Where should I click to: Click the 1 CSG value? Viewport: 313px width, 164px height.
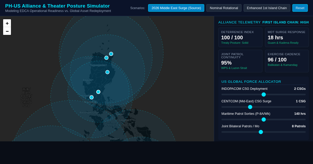click(x=301, y=101)
